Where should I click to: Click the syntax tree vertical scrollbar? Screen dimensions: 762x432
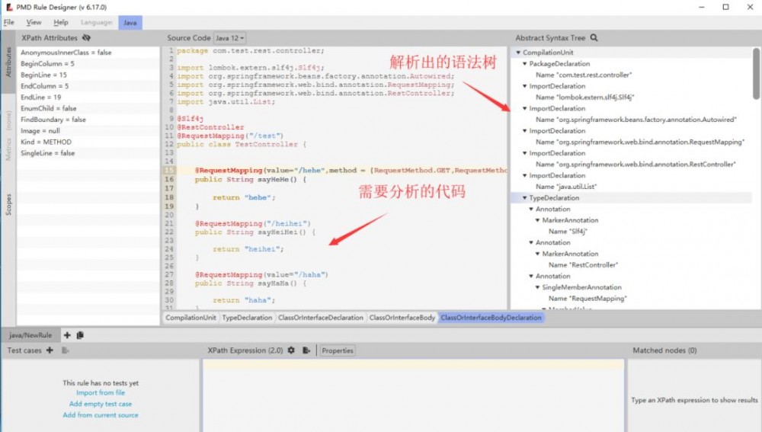pos(756,74)
